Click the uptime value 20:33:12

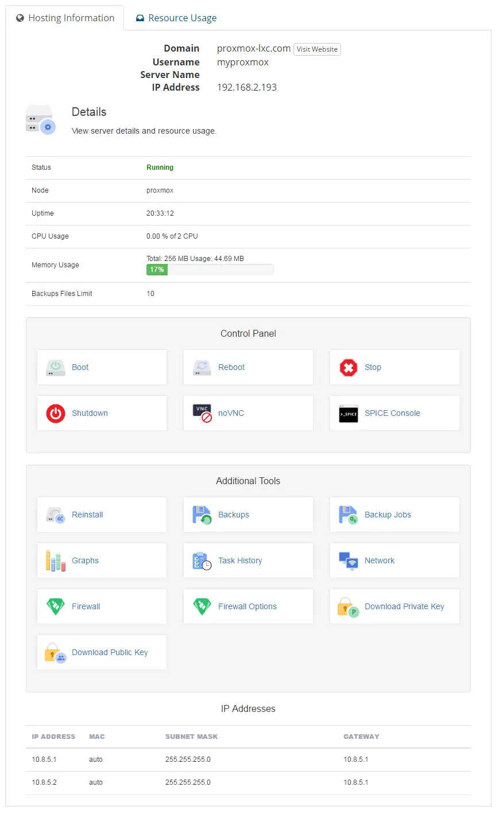point(160,213)
